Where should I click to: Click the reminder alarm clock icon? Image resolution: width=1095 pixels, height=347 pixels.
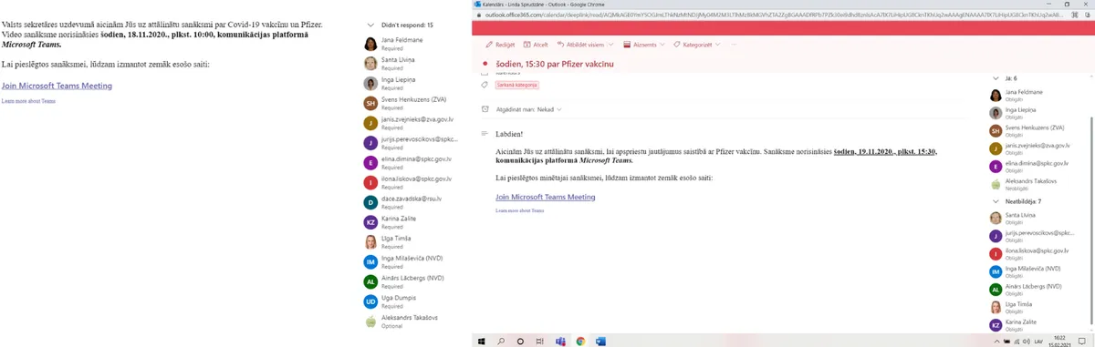pyautogui.click(x=486, y=109)
